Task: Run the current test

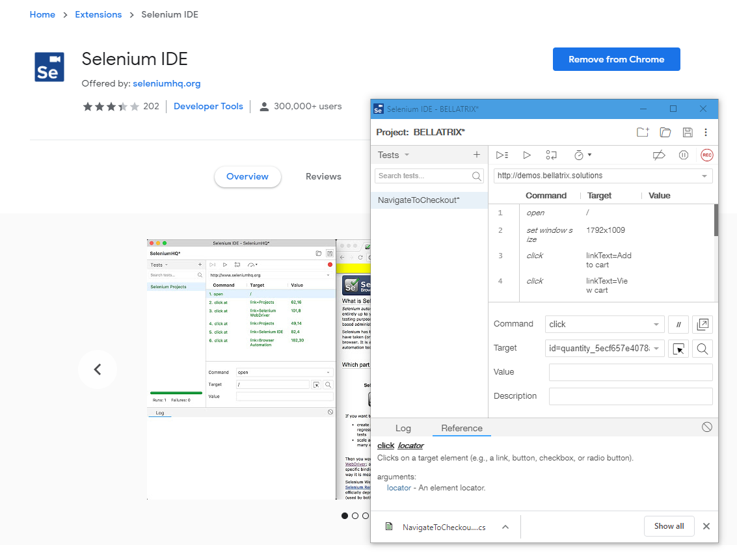Action: coord(527,155)
